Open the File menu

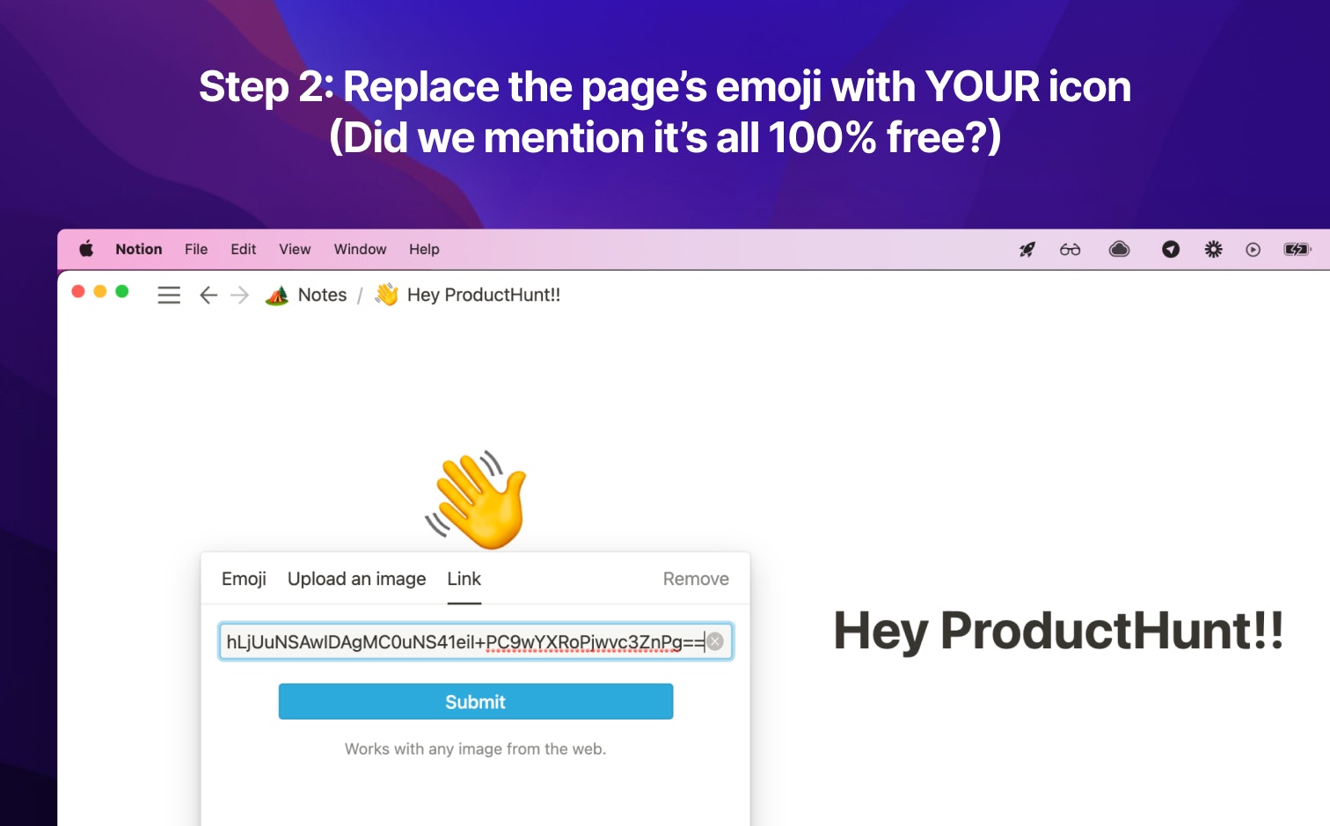tap(196, 249)
